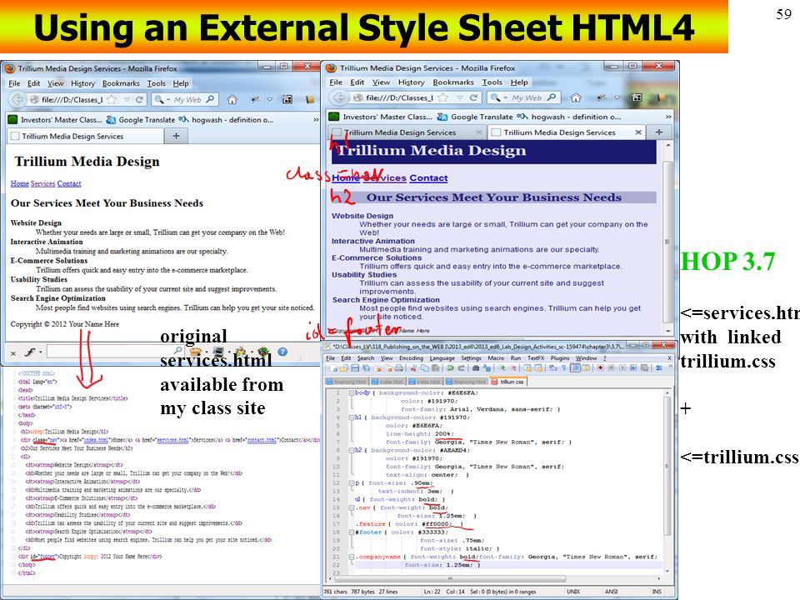Screen dimensions: 800x600
Task: Click the Reload icon in single-tab Firefox window
Action: click(139, 99)
